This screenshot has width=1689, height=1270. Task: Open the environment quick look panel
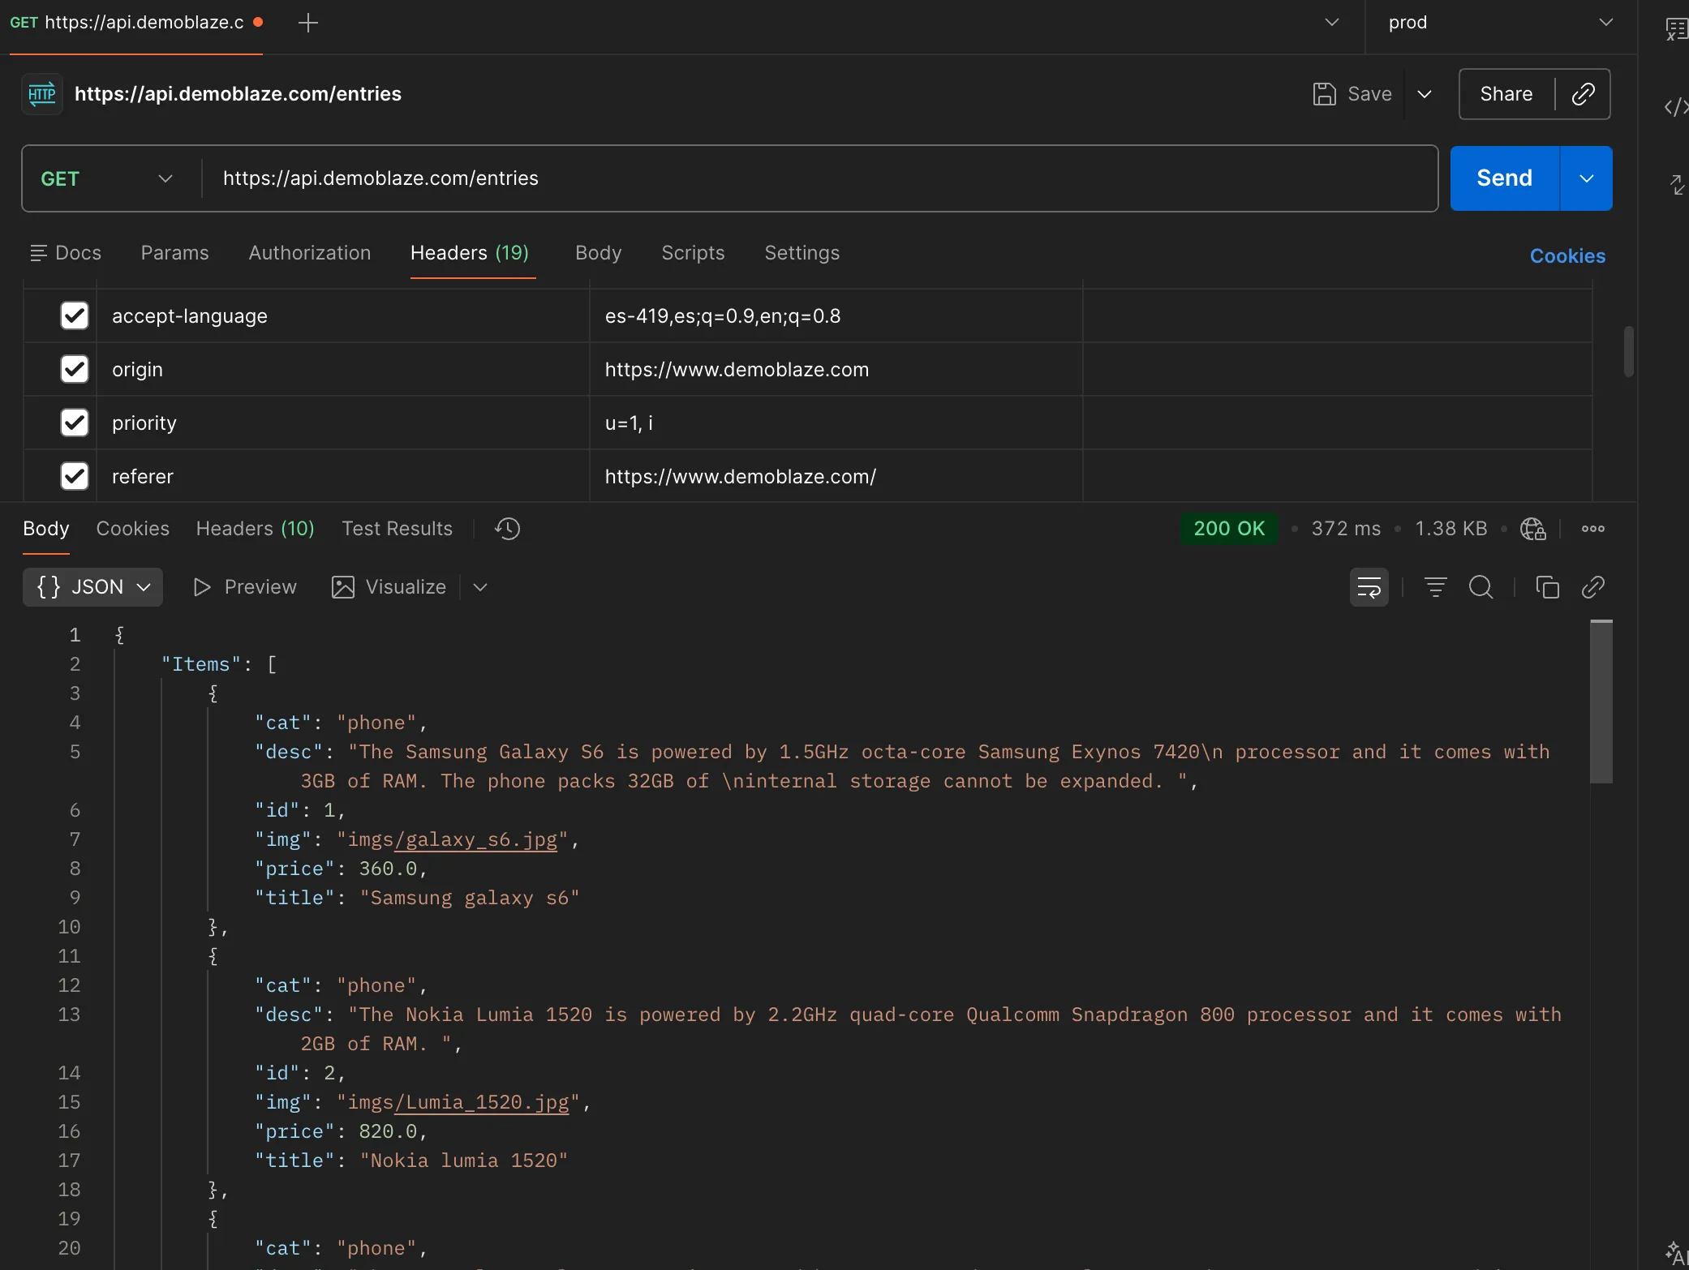pyautogui.click(x=1674, y=28)
